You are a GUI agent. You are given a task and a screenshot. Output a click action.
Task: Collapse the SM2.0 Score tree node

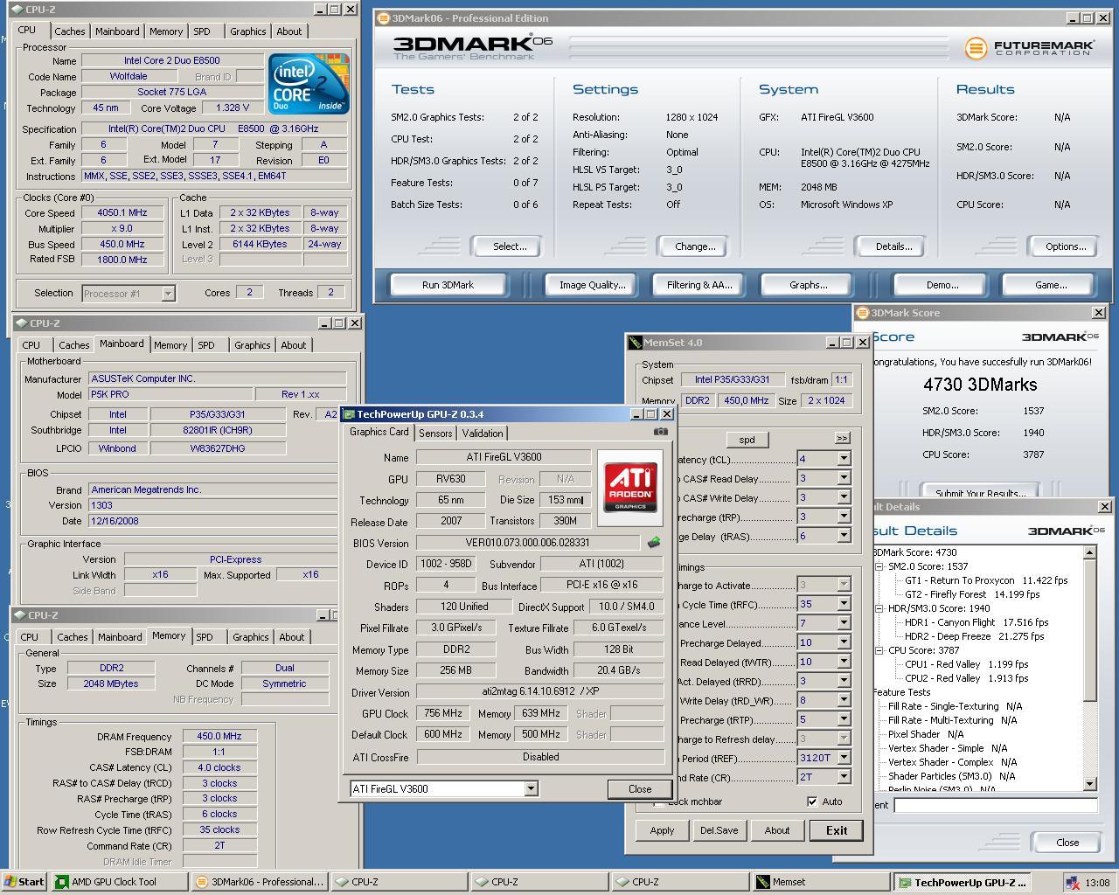(x=879, y=566)
